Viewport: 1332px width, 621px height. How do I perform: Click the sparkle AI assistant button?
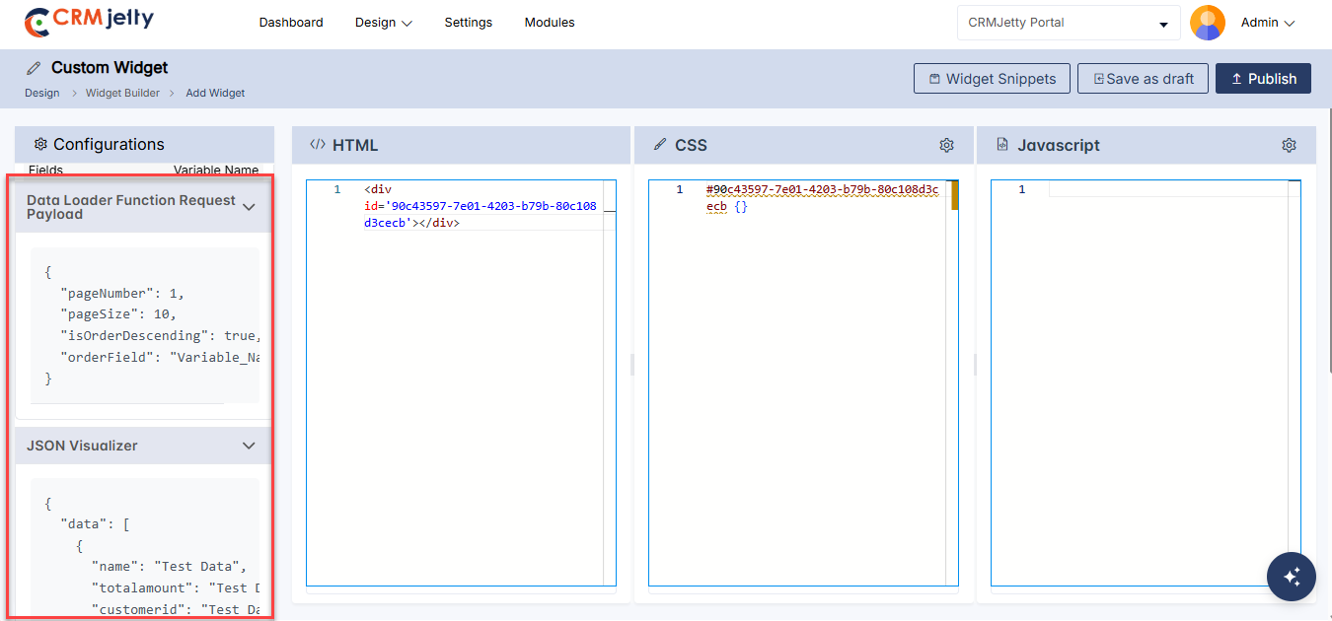pyautogui.click(x=1292, y=576)
